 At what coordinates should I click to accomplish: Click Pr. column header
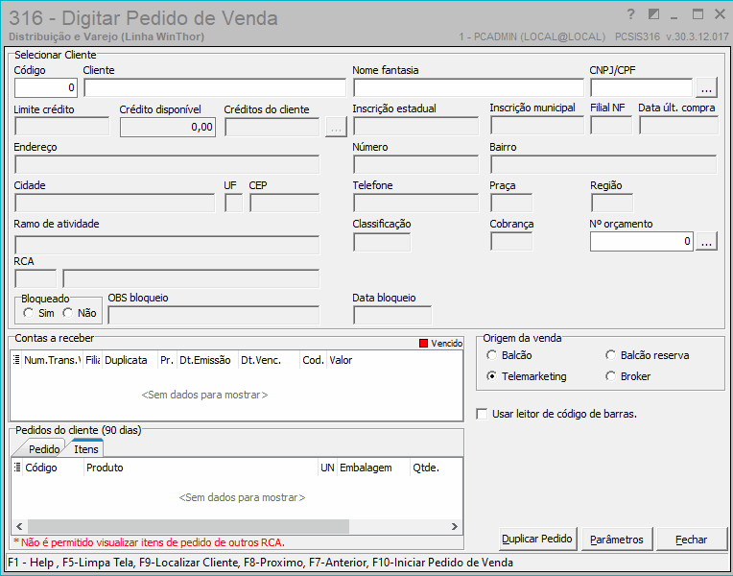[167, 360]
